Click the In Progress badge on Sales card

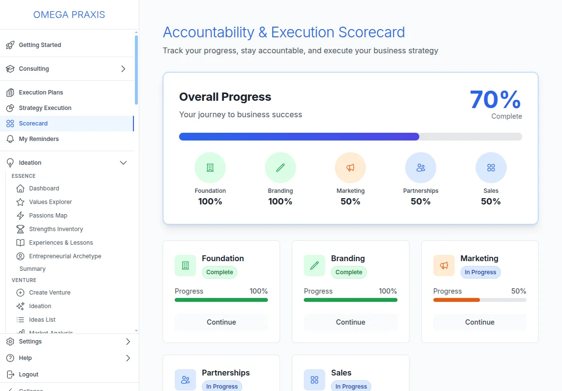[351, 386]
